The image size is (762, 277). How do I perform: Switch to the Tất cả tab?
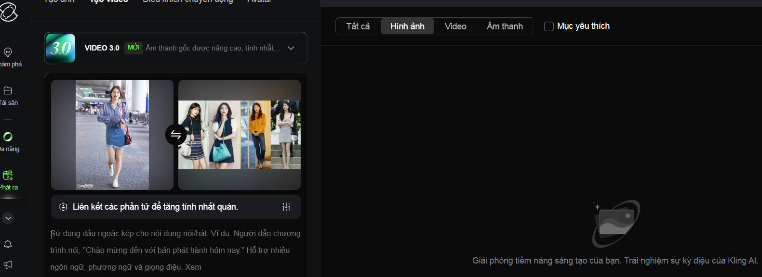(x=358, y=26)
